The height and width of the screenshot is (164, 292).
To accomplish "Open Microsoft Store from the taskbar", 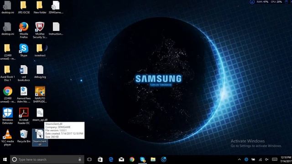I will 100,159.
